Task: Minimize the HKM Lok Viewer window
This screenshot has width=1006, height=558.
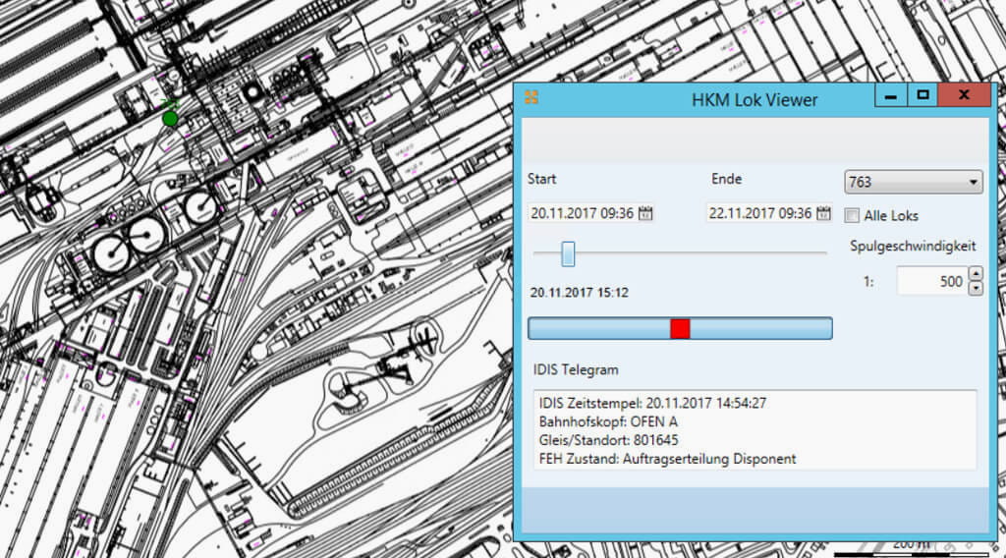Action: pyautogui.click(x=890, y=96)
